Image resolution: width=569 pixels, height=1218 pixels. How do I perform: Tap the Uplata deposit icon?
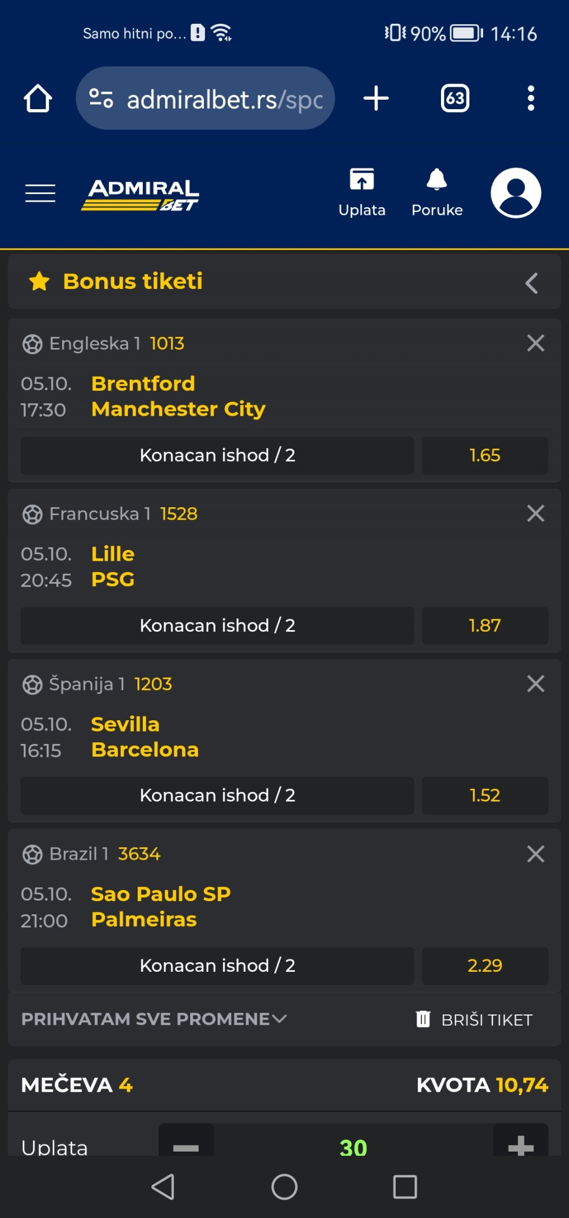pos(362,193)
